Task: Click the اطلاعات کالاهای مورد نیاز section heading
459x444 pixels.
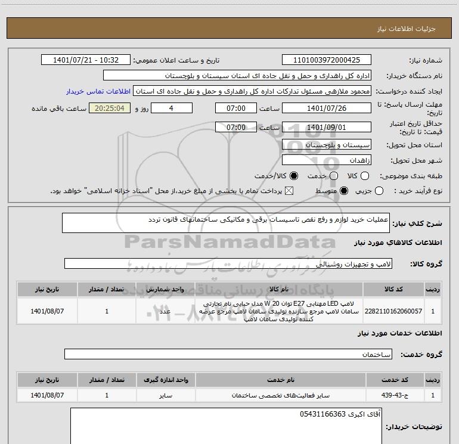Action: (x=398, y=243)
